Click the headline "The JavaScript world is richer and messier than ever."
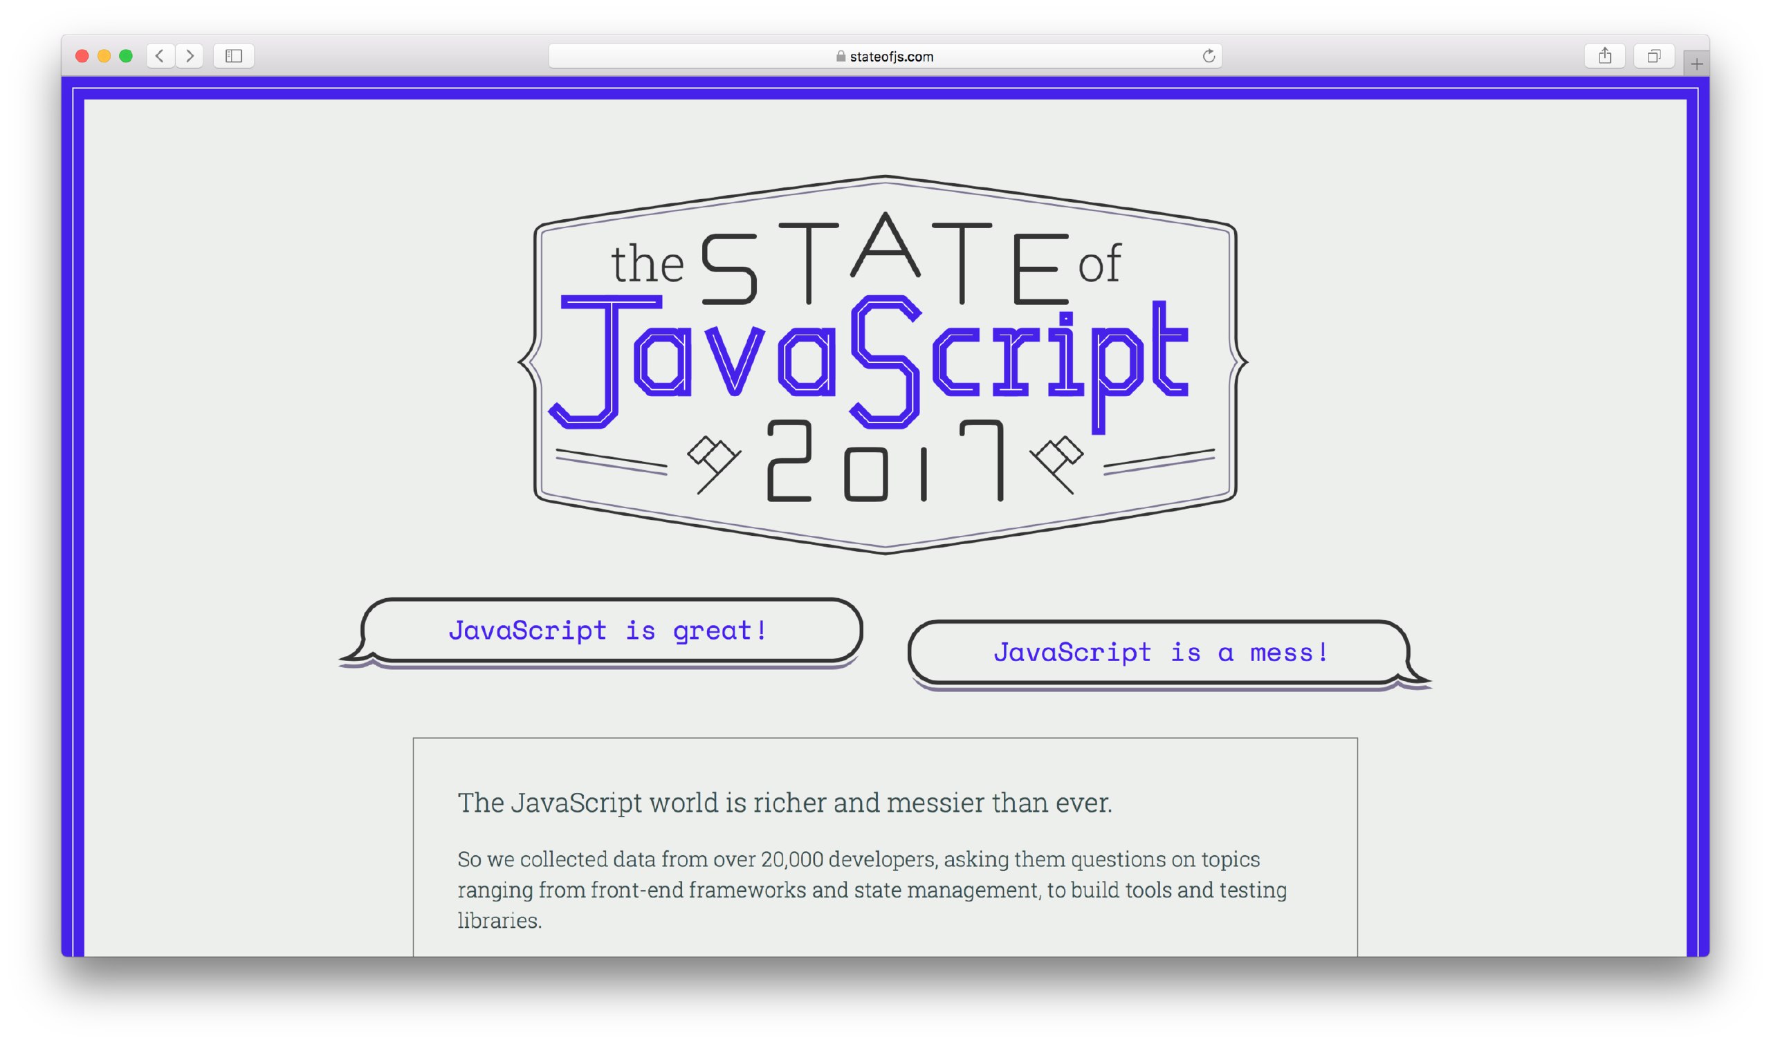This screenshot has height=1044, width=1771. click(x=784, y=803)
